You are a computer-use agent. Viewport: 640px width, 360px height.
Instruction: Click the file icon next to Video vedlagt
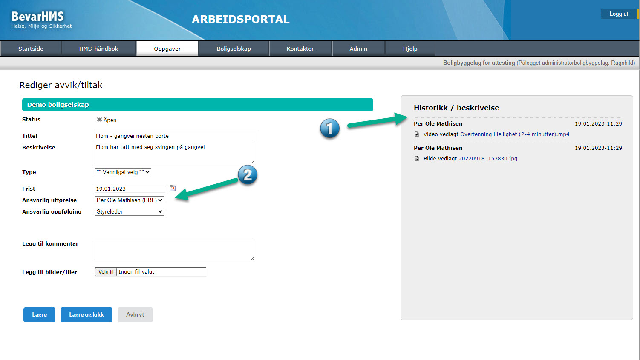pyautogui.click(x=417, y=134)
